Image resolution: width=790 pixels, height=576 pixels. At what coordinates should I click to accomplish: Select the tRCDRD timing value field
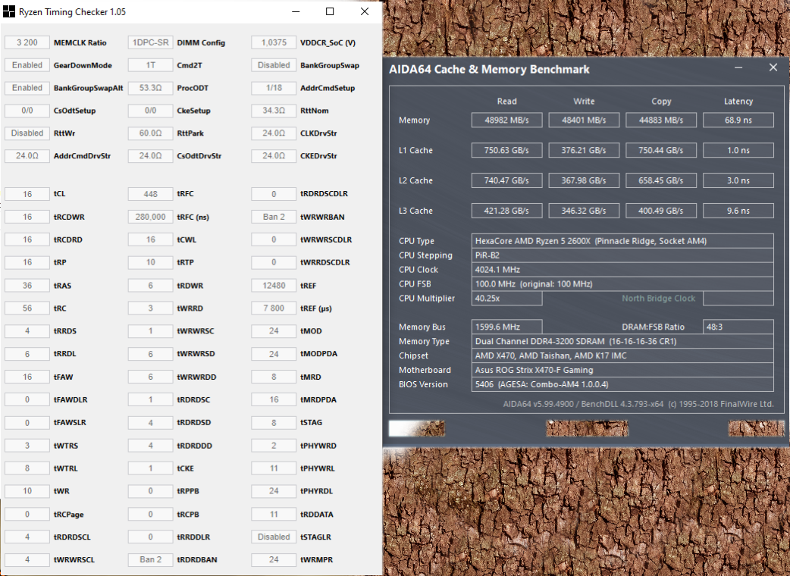27,239
